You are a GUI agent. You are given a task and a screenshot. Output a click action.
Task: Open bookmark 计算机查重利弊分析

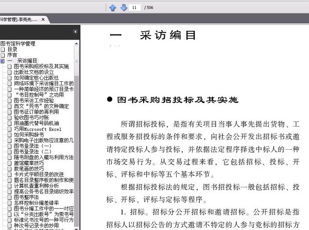pos(37,186)
